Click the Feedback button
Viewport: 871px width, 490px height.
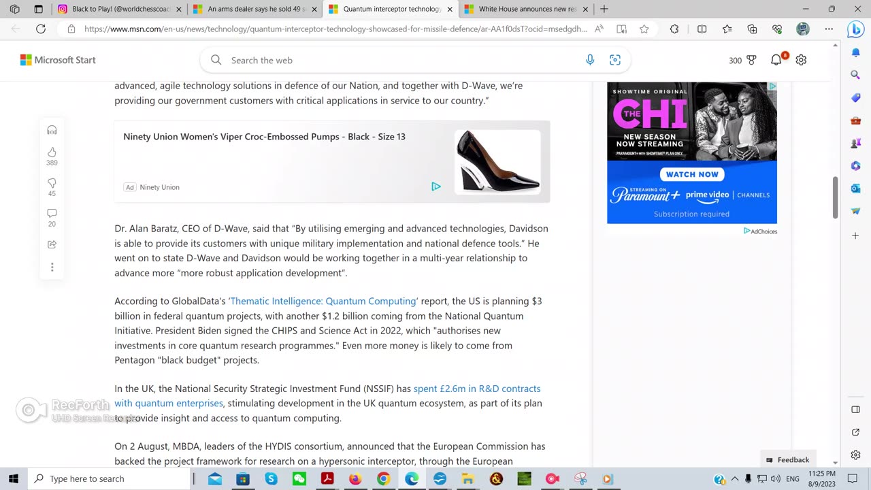pos(787,459)
